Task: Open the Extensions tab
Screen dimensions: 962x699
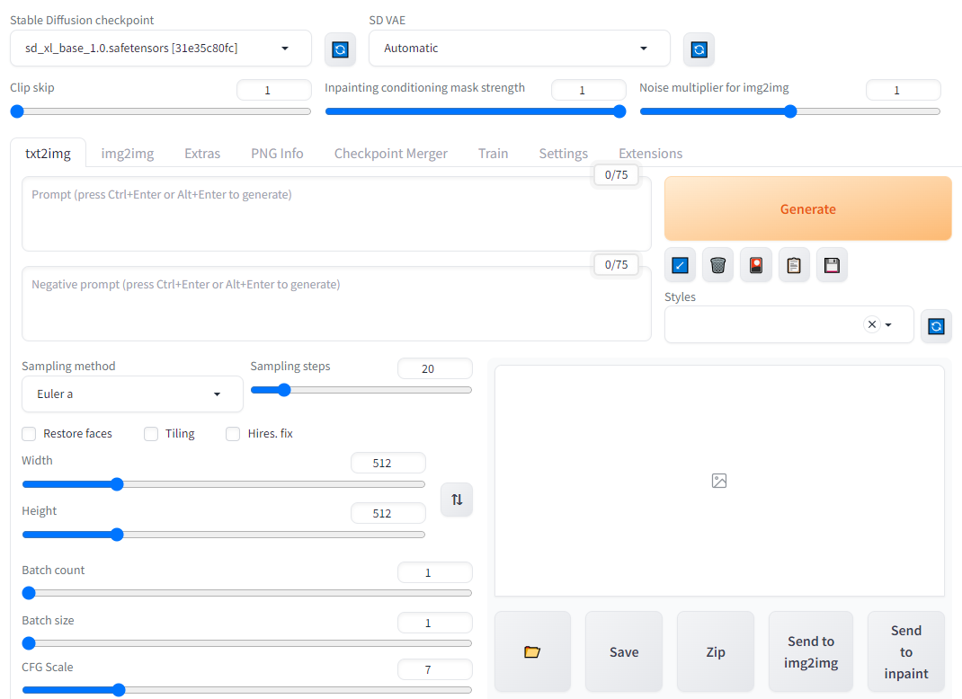Action: [650, 154]
